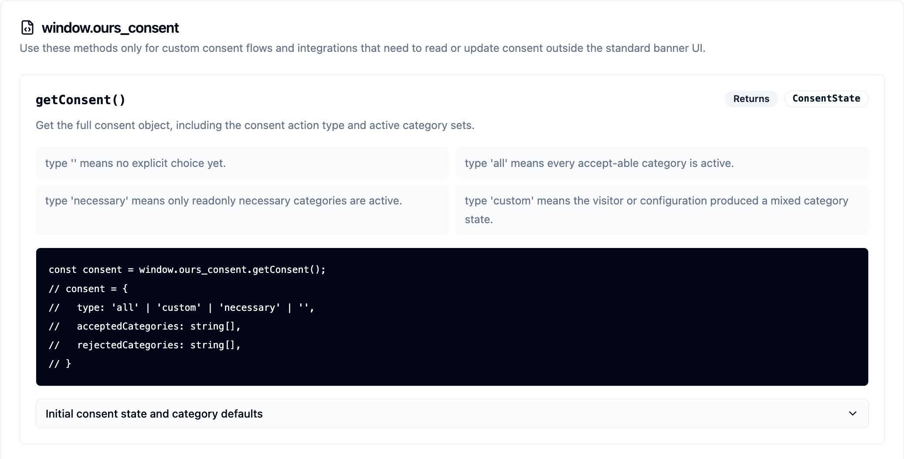Click the type union code comment line
Image resolution: width=904 pixels, height=459 pixels.
click(x=181, y=307)
